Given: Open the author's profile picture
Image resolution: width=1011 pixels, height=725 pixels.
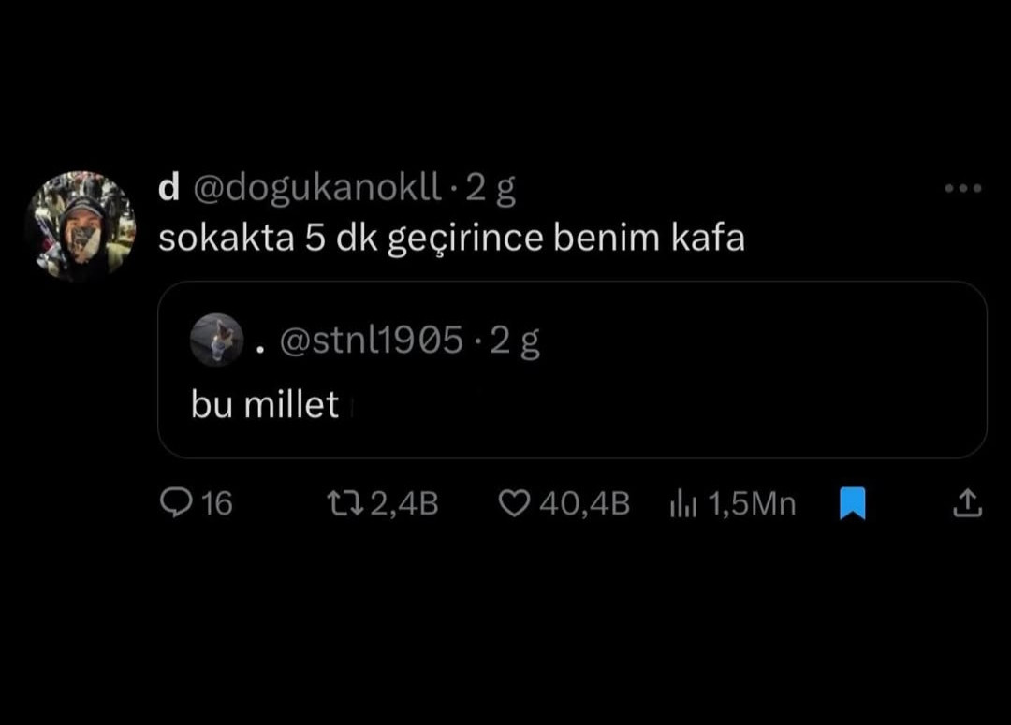Looking at the screenshot, I should (81, 225).
